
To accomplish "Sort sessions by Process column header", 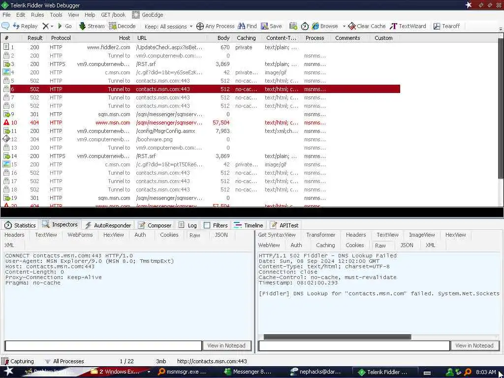I will pyautogui.click(x=315, y=38).
